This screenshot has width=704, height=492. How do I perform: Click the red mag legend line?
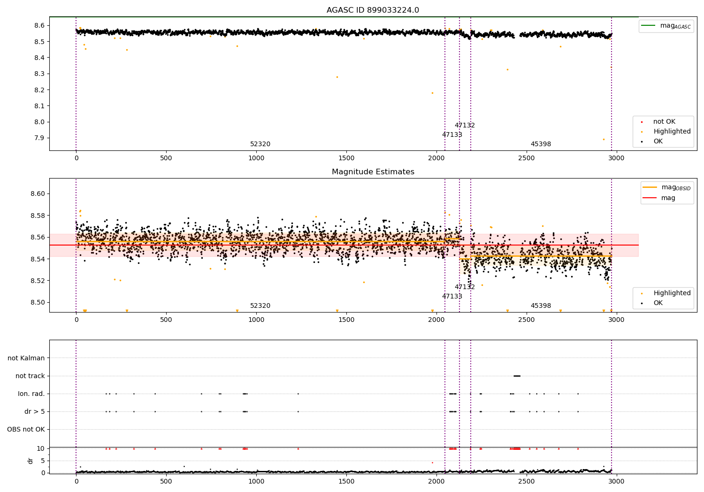pos(650,198)
